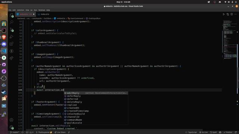Open the terminal from the dock
239x134 pixels.
[x=4, y=31]
